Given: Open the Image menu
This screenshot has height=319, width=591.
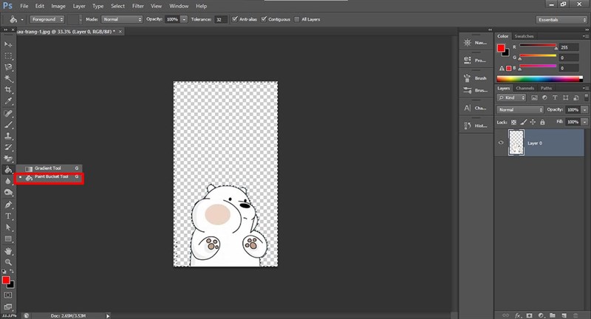Looking at the screenshot, I should pos(58,6).
